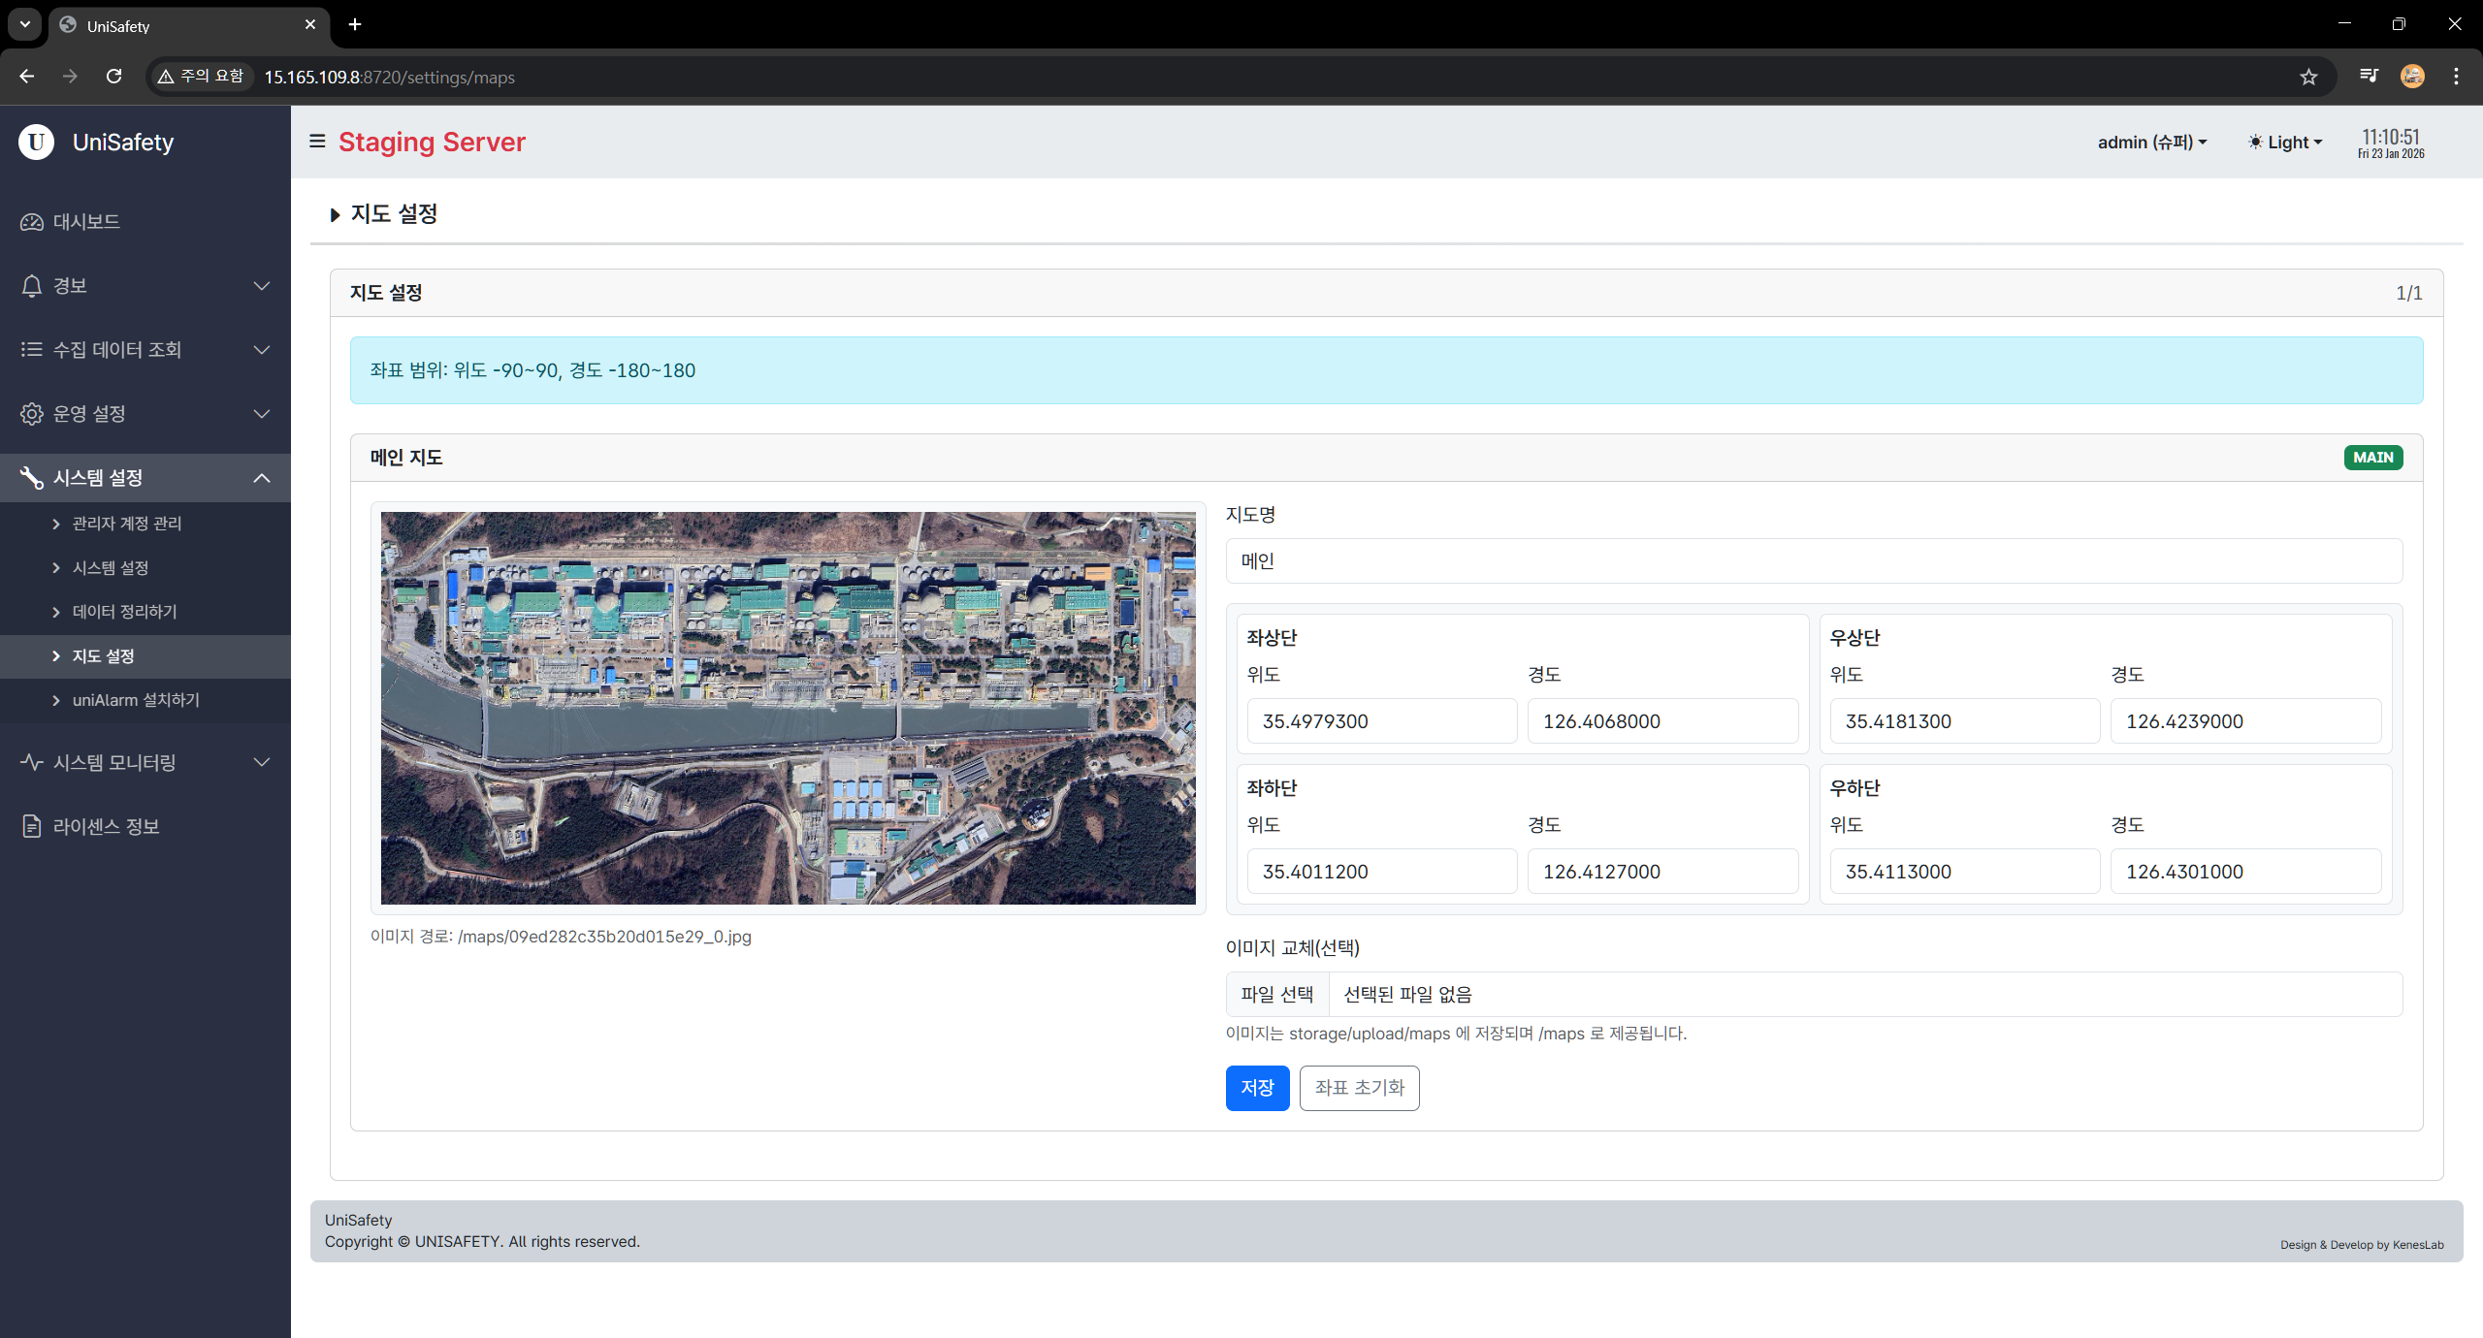Click 우하단 위도 field 35.4113000
This screenshot has width=2483, height=1338.
[1964, 872]
